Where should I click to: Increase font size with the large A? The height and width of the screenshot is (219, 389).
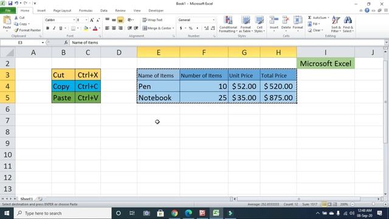click(92, 20)
